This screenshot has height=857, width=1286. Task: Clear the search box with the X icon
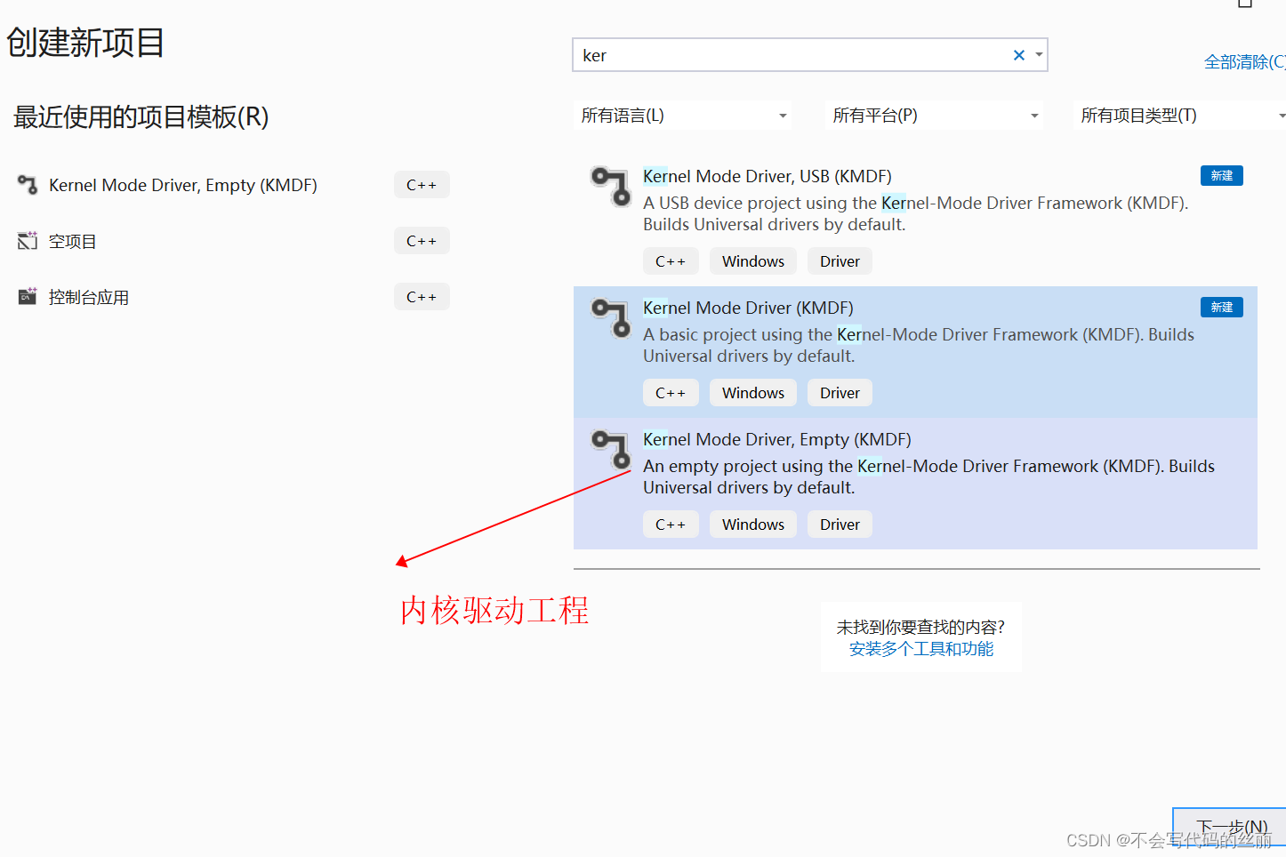1019,55
